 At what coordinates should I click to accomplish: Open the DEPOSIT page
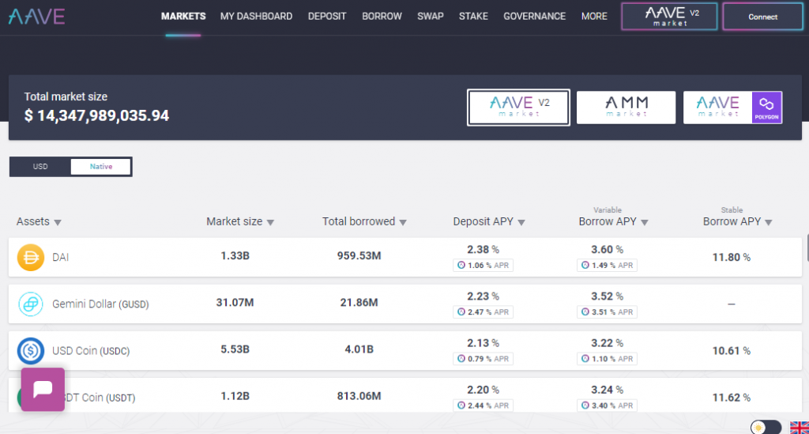[x=327, y=17]
